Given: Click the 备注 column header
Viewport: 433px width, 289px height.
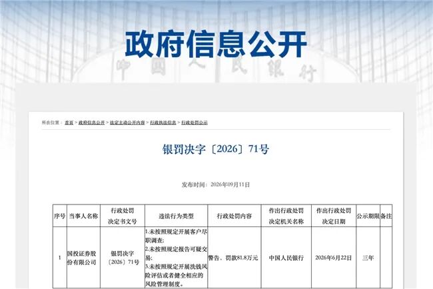Looking at the screenshot, I should pos(386,216).
